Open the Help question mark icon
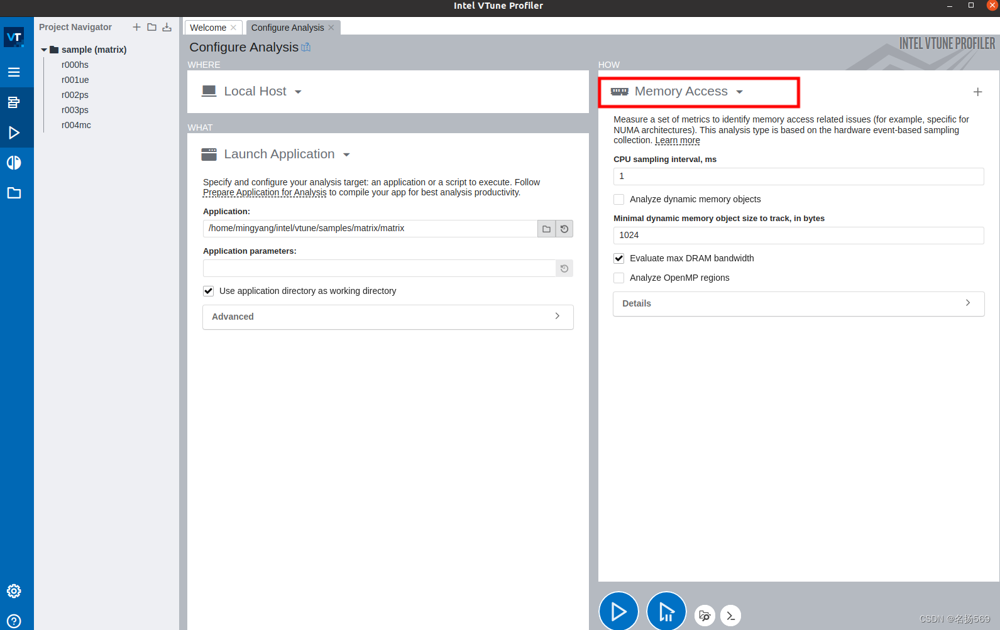This screenshot has height=630, width=1000. [x=14, y=621]
